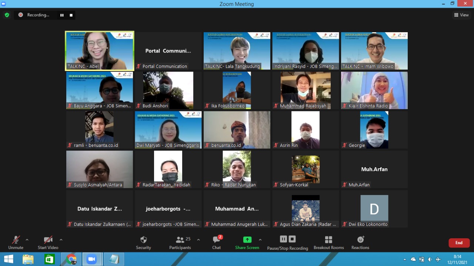Viewport: 474px width, 266px height.
Task: Select the Agus Dian Zakaria tile
Action: pyautogui.click(x=306, y=209)
